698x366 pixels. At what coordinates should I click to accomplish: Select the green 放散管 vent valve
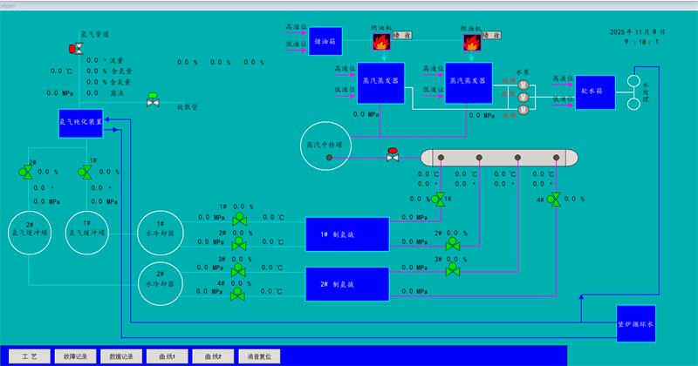point(154,99)
